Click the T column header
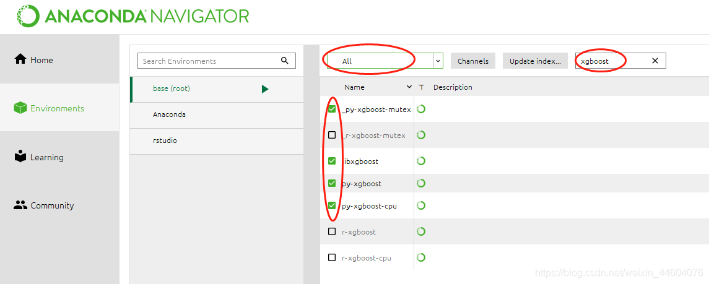 point(421,87)
